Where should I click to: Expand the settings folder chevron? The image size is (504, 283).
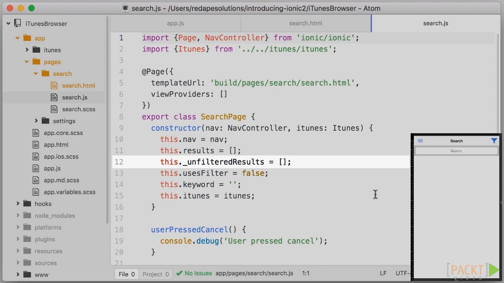click(x=36, y=121)
